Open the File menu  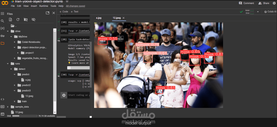click(x=13, y=6)
